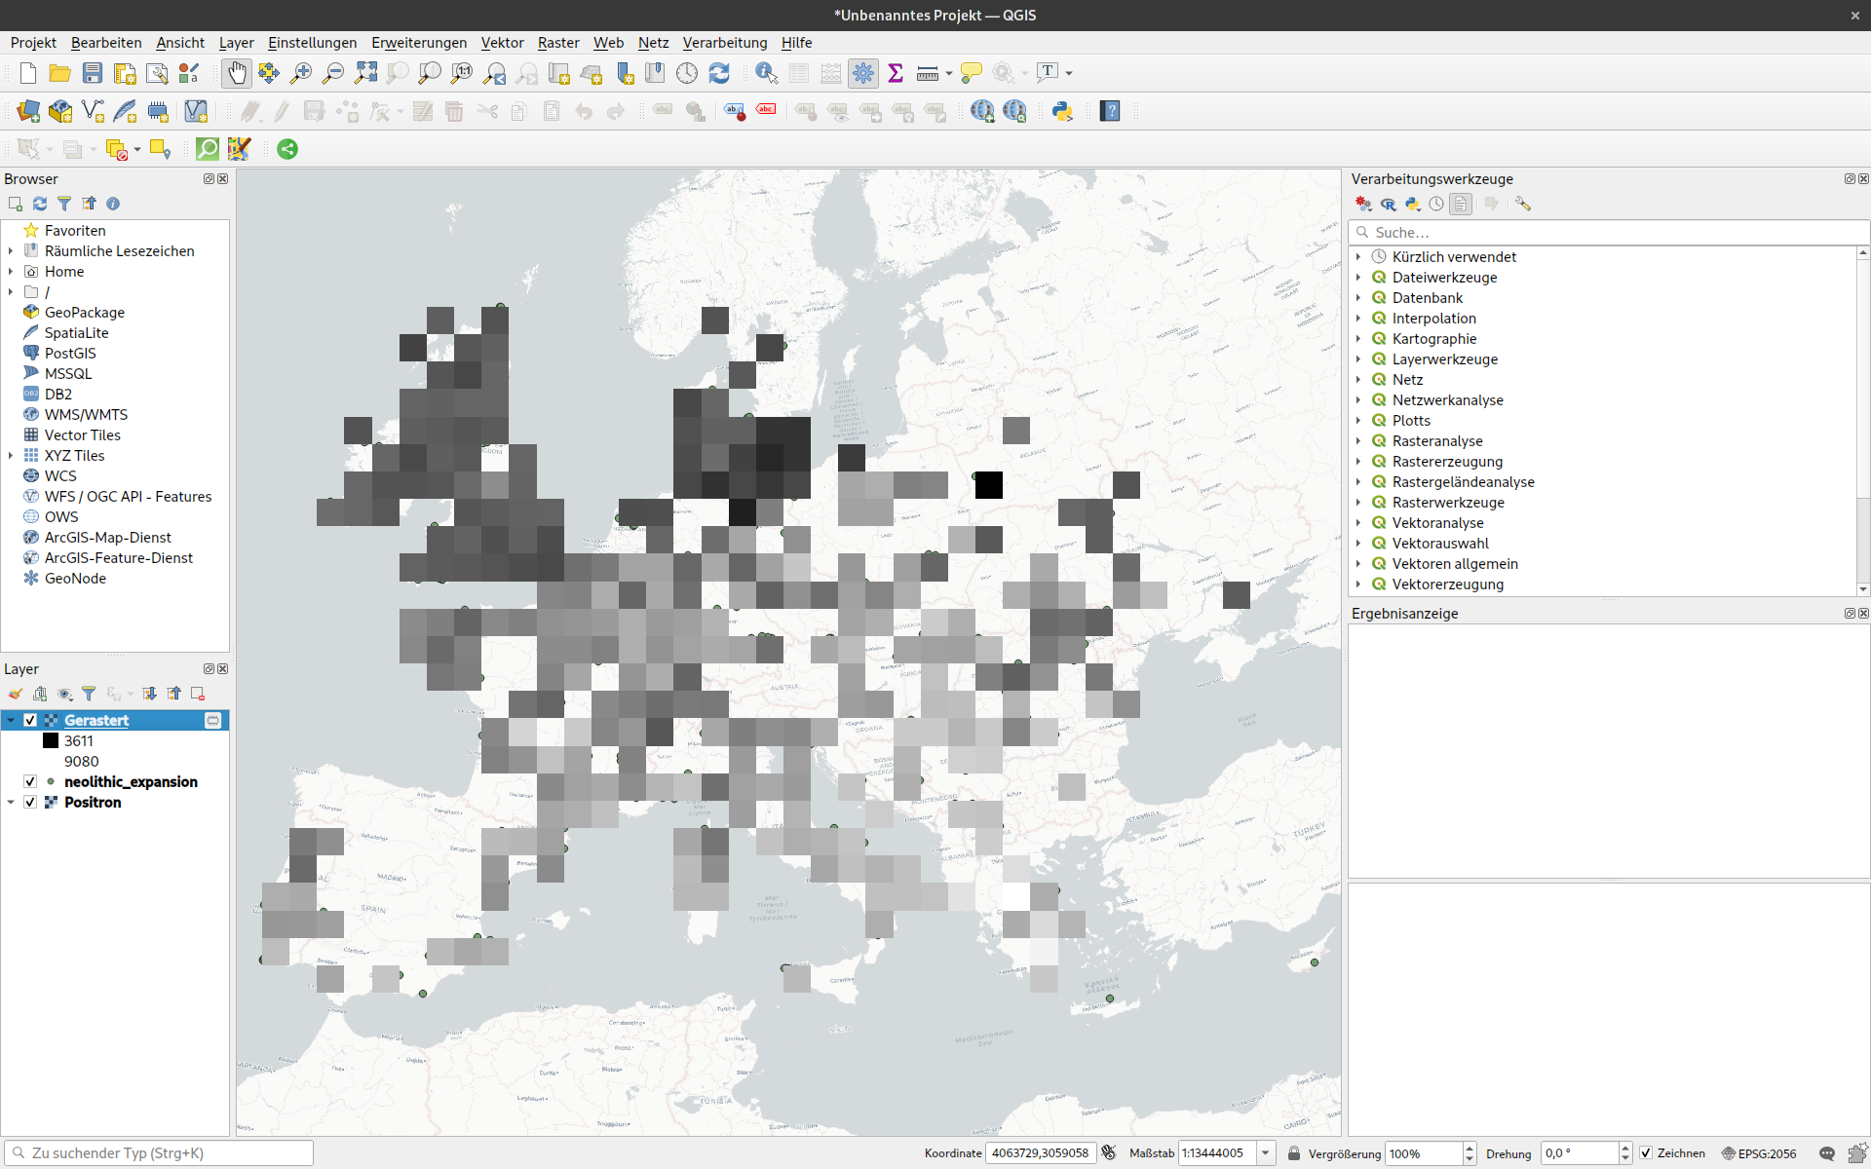Toggle visibility of Gerastert layer
This screenshot has height=1169, width=1871.
[x=30, y=721]
